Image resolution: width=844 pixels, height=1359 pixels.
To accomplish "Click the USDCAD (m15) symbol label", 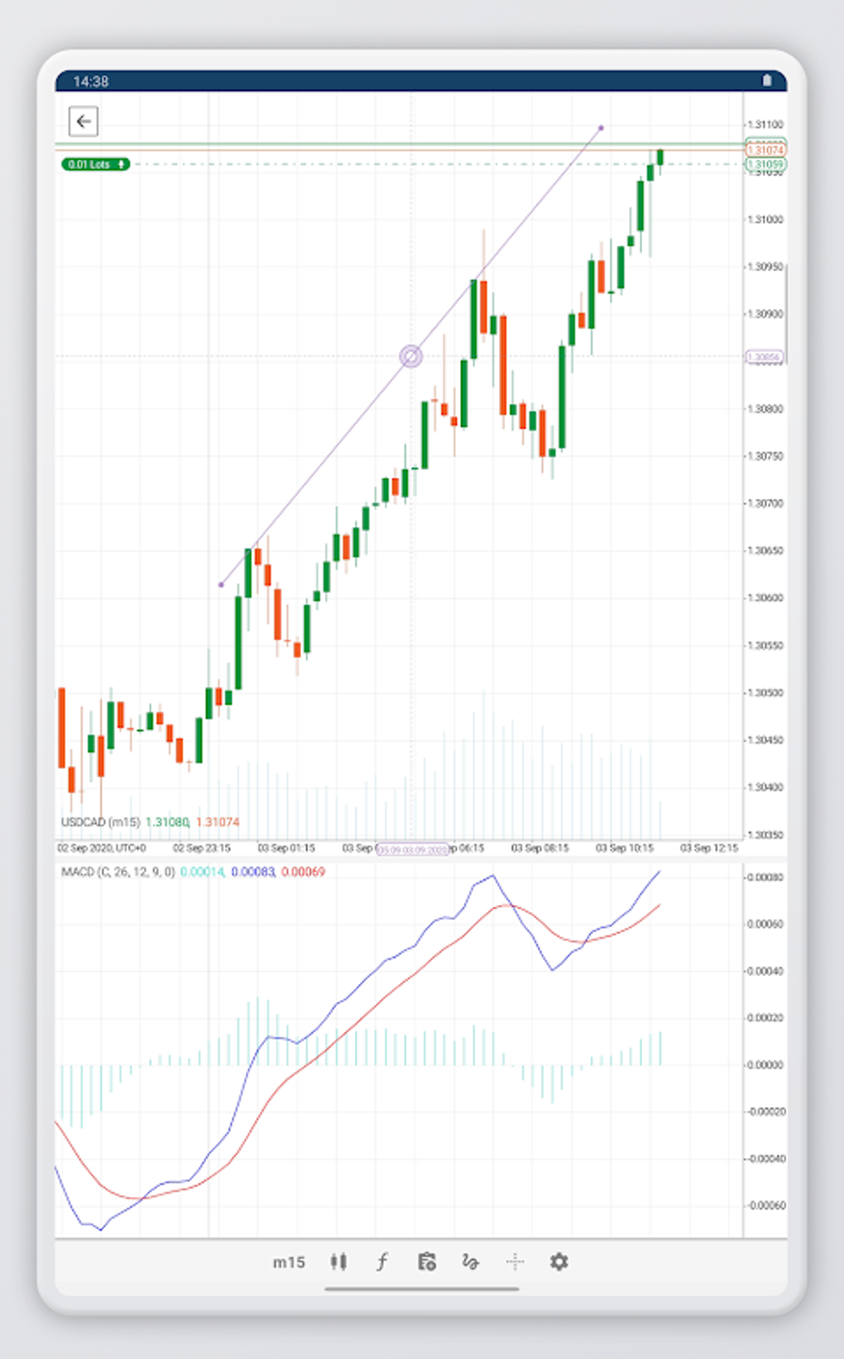I will coord(100,822).
